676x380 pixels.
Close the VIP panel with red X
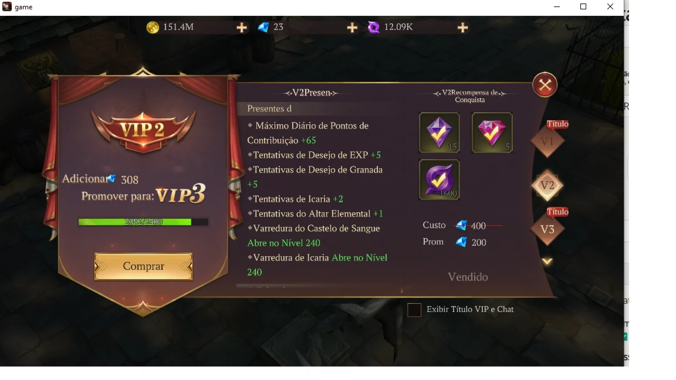click(545, 85)
